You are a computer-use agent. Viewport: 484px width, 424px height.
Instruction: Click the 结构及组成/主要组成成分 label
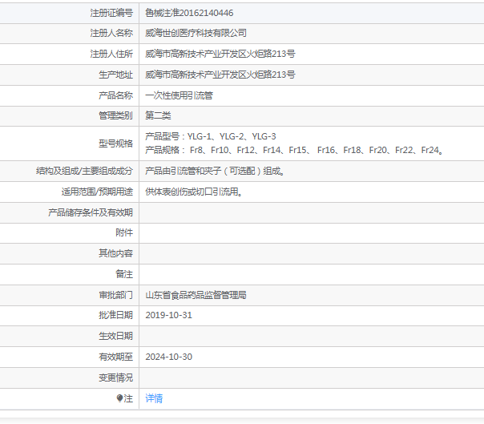tap(84, 171)
